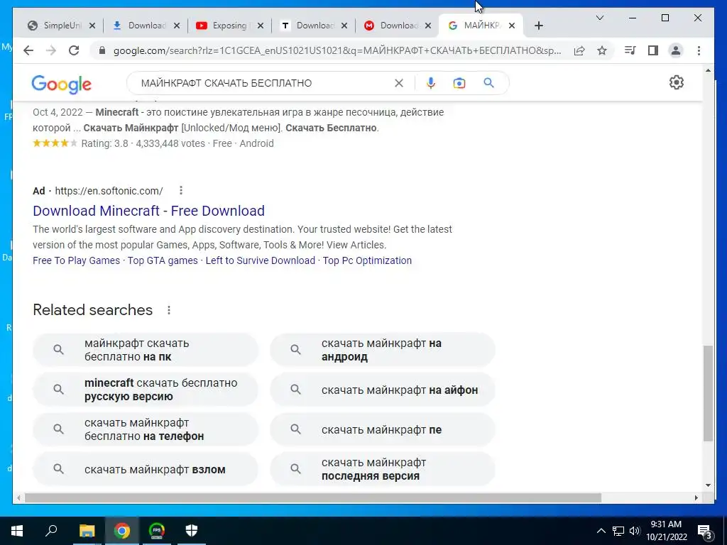The image size is (727, 545).
Task: Open Windows taskbar search
Action: pyautogui.click(x=51, y=531)
